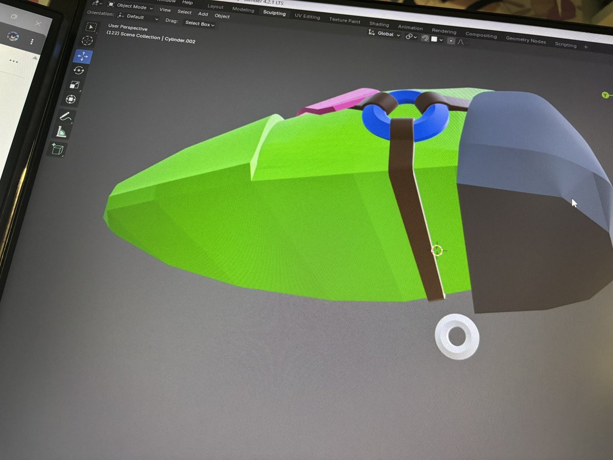Image resolution: width=613 pixels, height=460 pixels.
Task: Select the Add Cube tool
Action: [56, 149]
